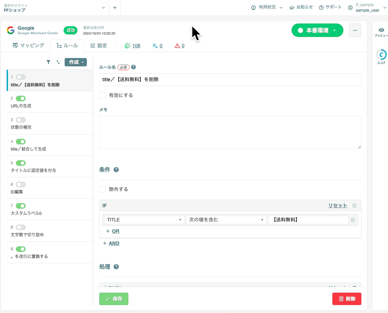The height and width of the screenshot is (313, 388).
Task: Click the リセット link in IF section
Action: 338,206
